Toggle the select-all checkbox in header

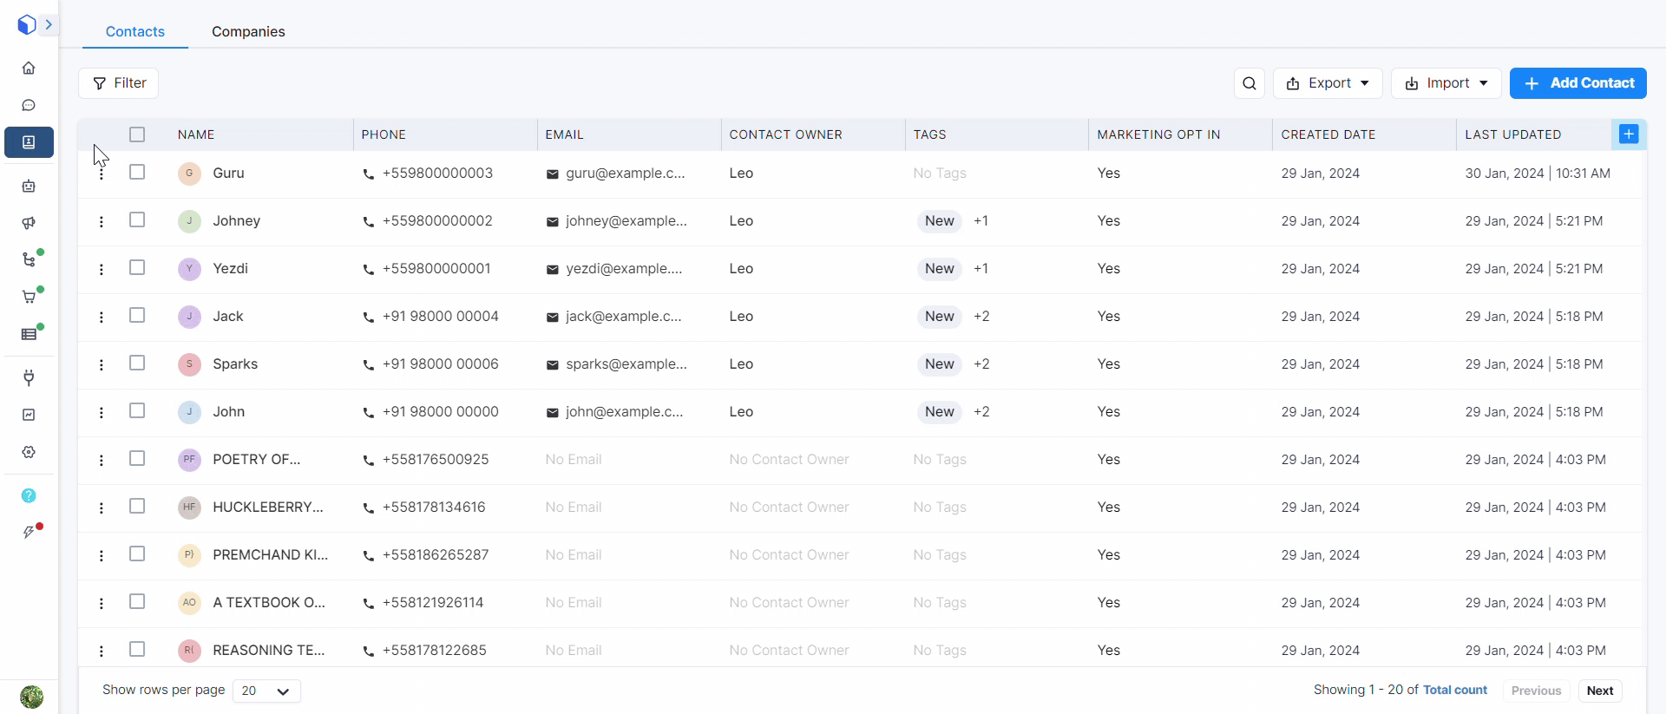tap(137, 134)
